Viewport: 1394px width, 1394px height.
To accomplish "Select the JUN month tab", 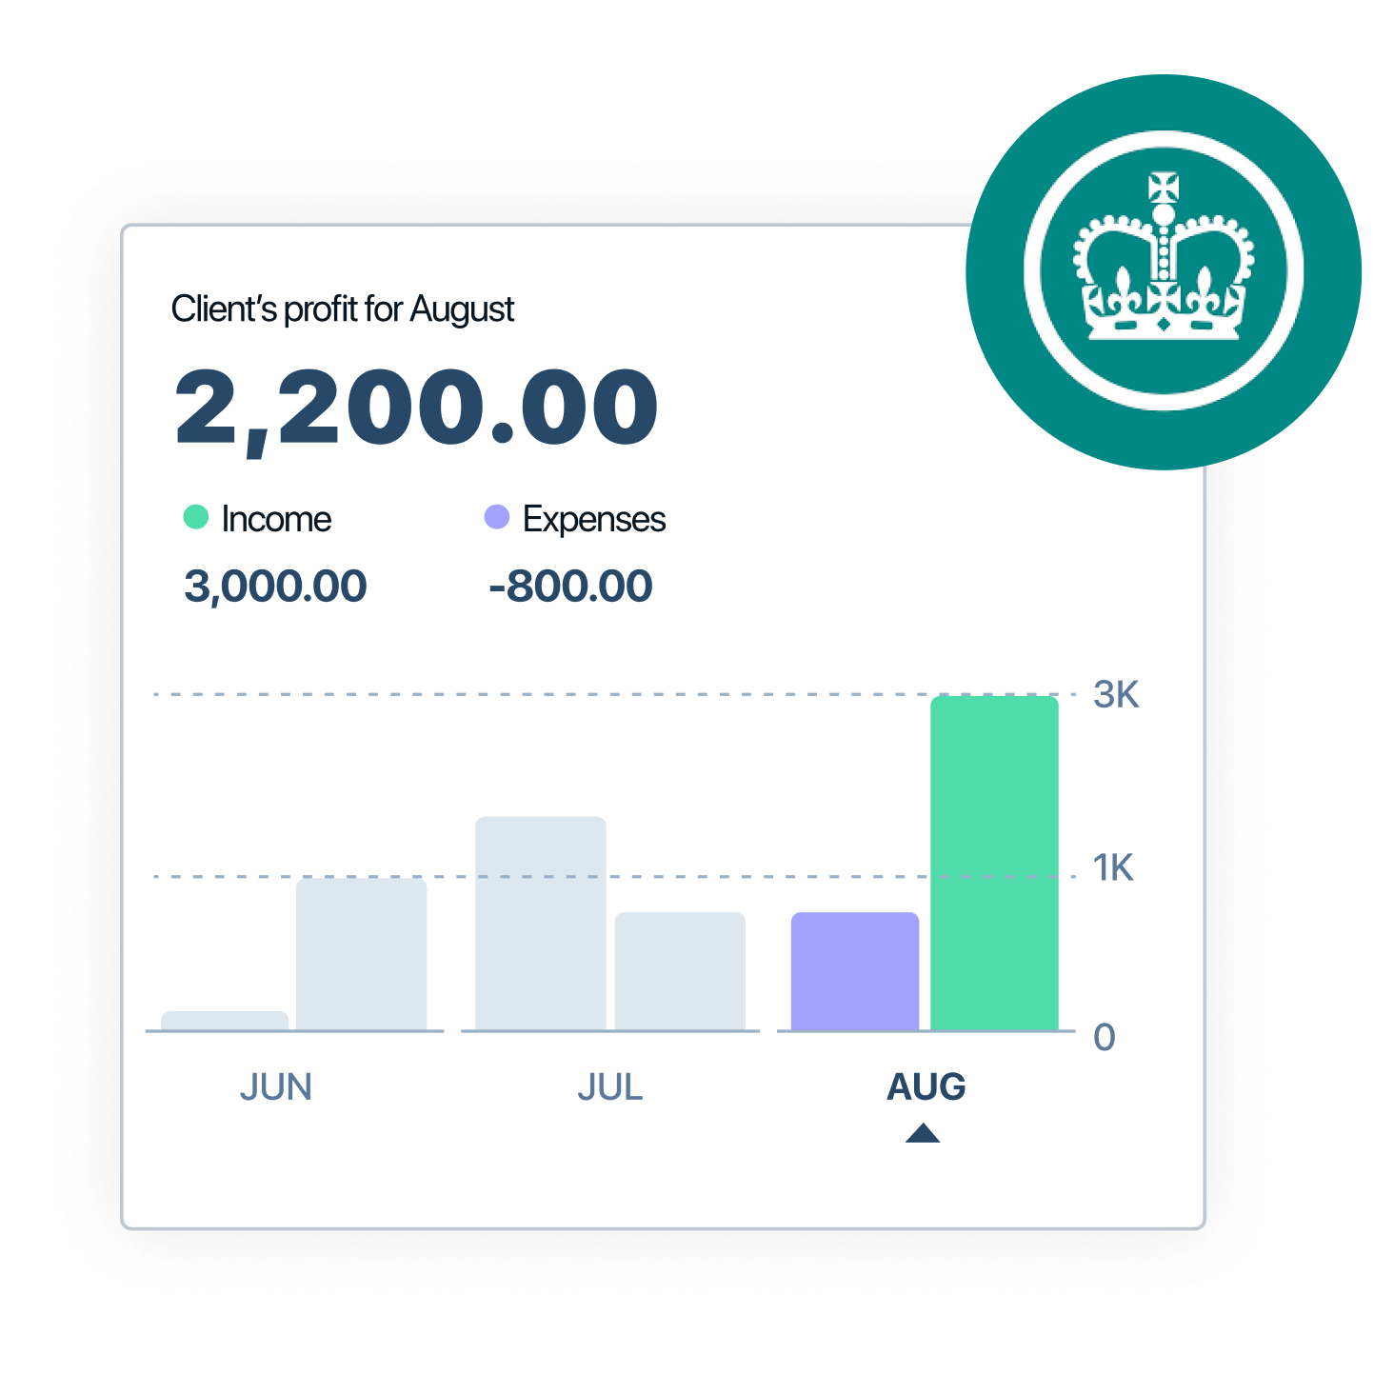I will coord(276,1086).
